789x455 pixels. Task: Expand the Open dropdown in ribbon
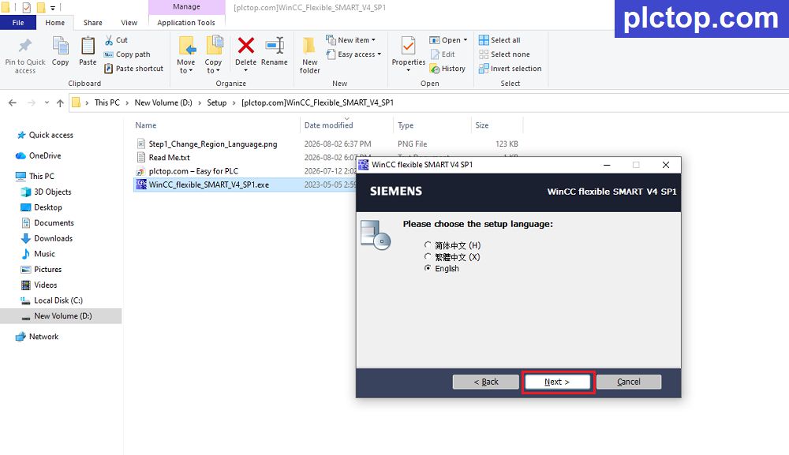(466, 39)
